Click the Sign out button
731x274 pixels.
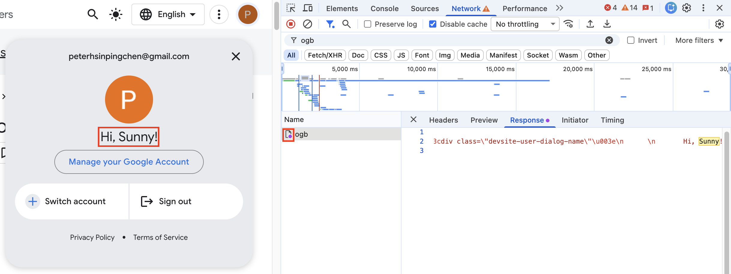pyautogui.click(x=186, y=201)
